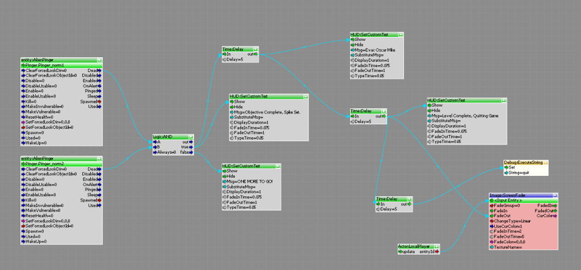
Task: Open the dropdown arrow on the Logic:AND node
Action: pyautogui.click(x=190, y=137)
